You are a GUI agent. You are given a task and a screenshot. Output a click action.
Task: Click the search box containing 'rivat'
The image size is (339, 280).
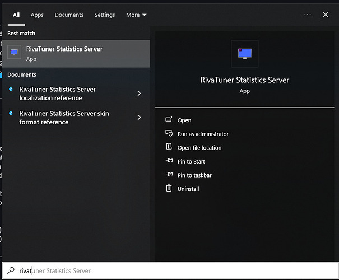point(170,270)
